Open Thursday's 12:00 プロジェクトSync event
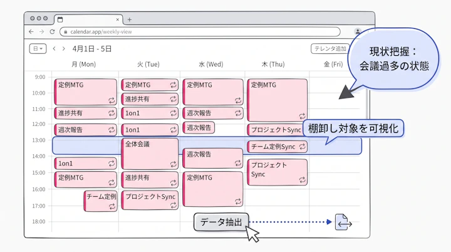This screenshot has height=252, width=451. pyautogui.click(x=275, y=130)
